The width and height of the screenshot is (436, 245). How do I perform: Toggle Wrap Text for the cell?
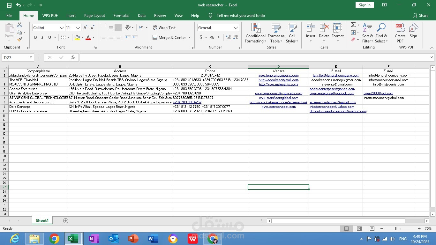(x=164, y=28)
